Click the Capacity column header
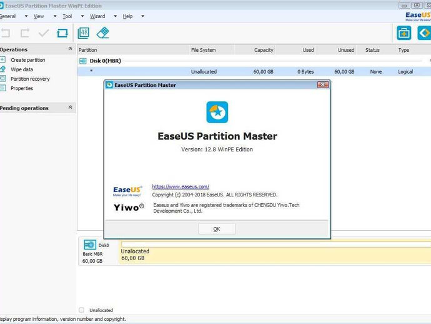This screenshot has height=324, width=431. (x=255, y=50)
